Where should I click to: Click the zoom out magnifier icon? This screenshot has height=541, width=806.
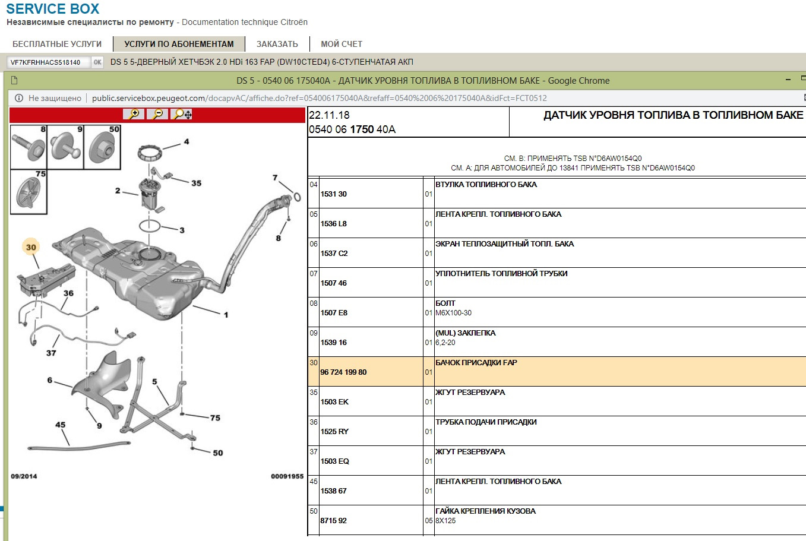(157, 114)
